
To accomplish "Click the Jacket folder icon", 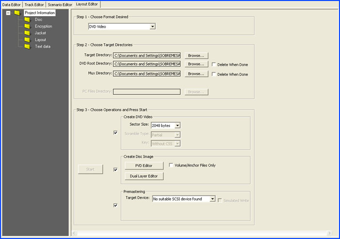I will click(27, 33).
